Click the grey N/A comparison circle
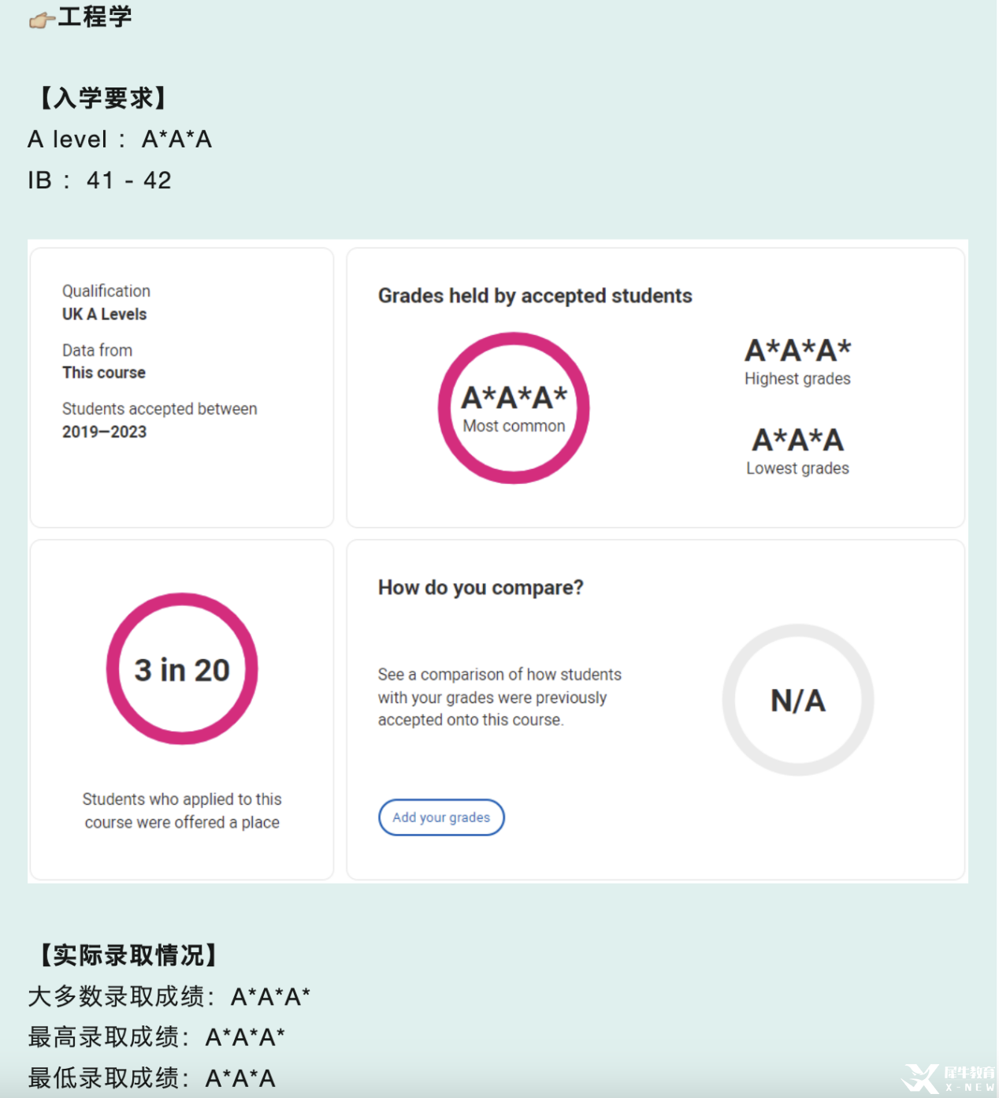999x1098 pixels. (797, 700)
